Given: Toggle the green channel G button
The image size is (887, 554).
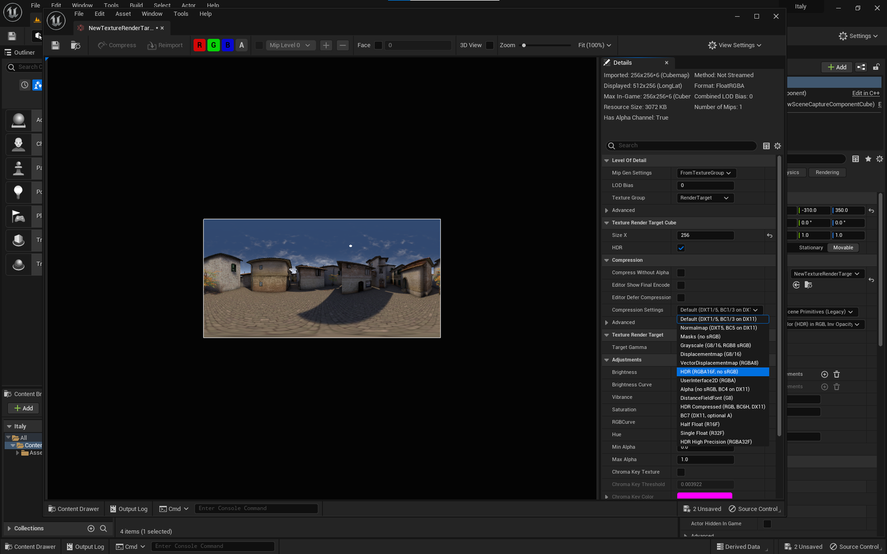Looking at the screenshot, I should click(x=214, y=45).
